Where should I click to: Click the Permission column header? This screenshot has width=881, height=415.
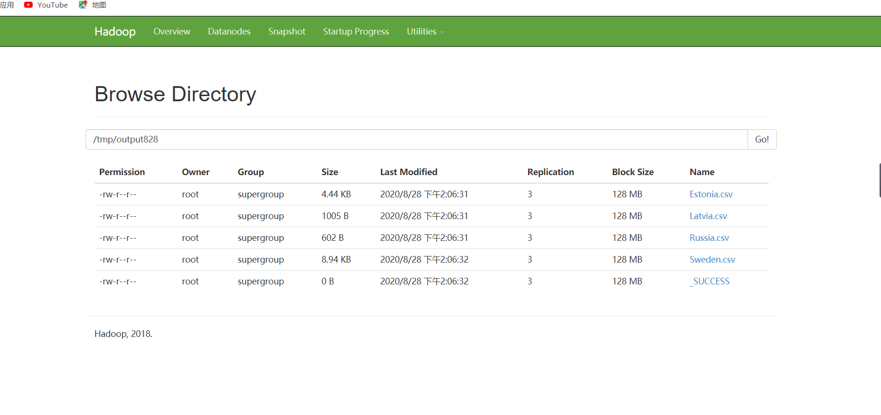click(x=122, y=172)
